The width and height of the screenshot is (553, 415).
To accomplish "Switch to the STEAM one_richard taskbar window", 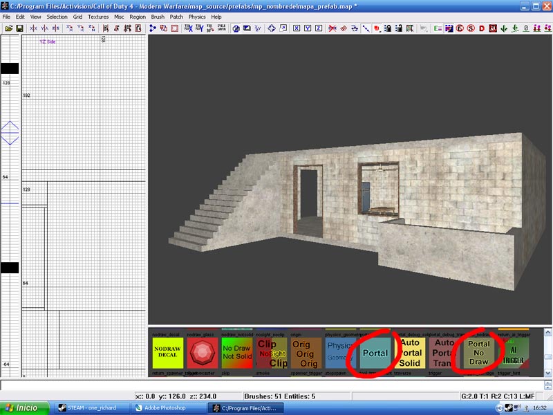I will point(92,408).
